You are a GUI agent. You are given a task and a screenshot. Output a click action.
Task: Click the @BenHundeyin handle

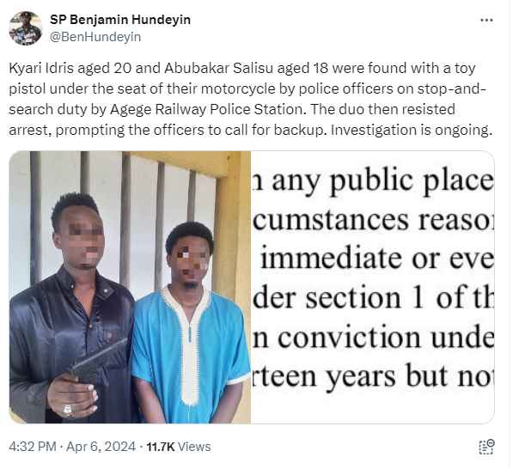[95, 37]
